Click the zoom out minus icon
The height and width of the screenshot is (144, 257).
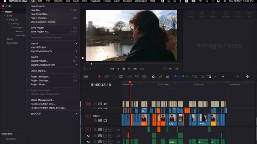[x=215, y=76]
